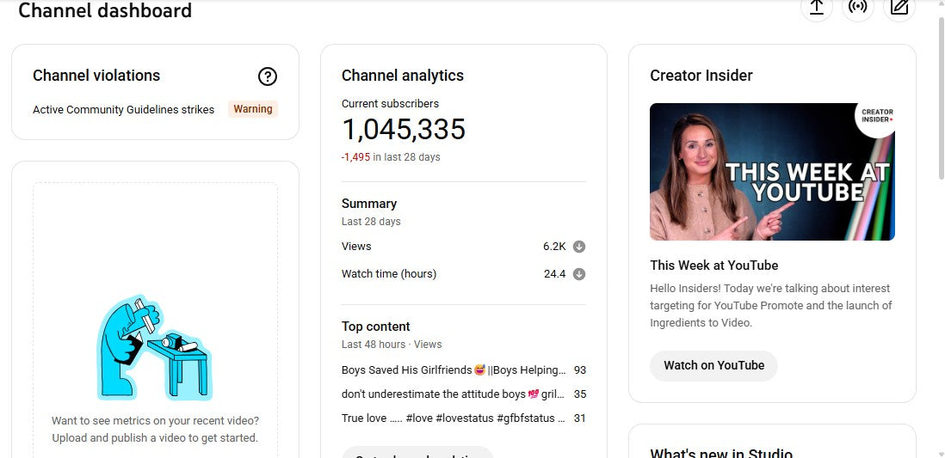The image size is (945, 458).
Task: Click the down arrow beside Views 6.2K
Action: click(x=579, y=247)
